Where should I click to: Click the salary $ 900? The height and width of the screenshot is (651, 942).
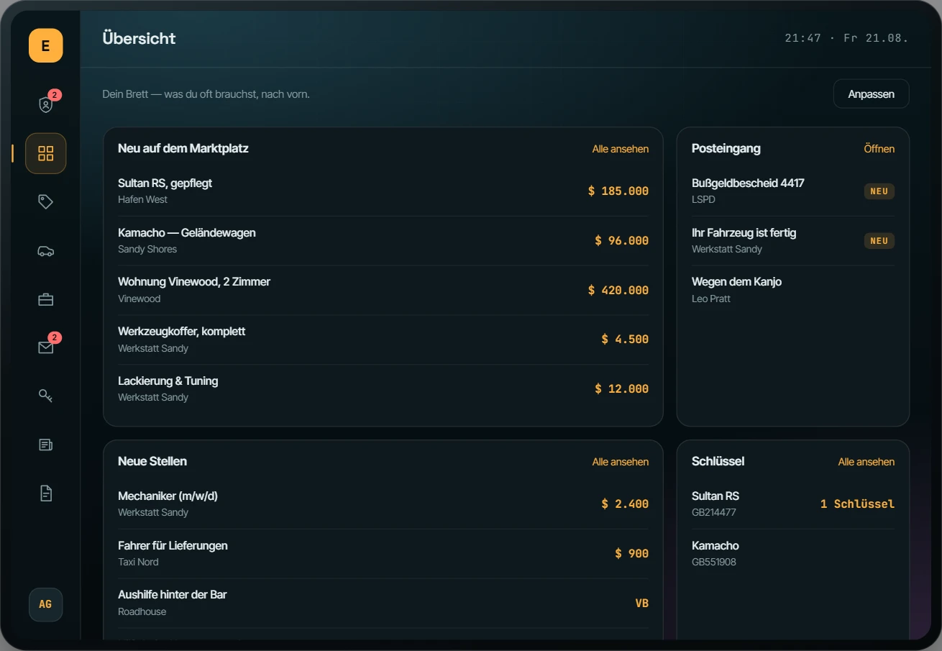(x=632, y=554)
